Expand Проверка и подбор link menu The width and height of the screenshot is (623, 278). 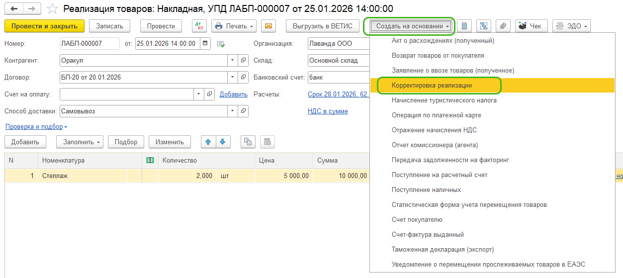tap(36, 127)
